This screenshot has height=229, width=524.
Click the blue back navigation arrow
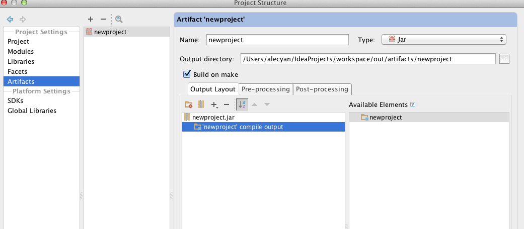click(x=10, y=19)
